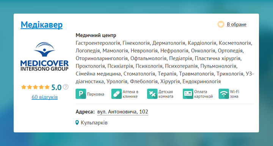Screen dimensions: 273x146
Task: Click the Wi-Fi зона icon
Action: click(224, 94)
